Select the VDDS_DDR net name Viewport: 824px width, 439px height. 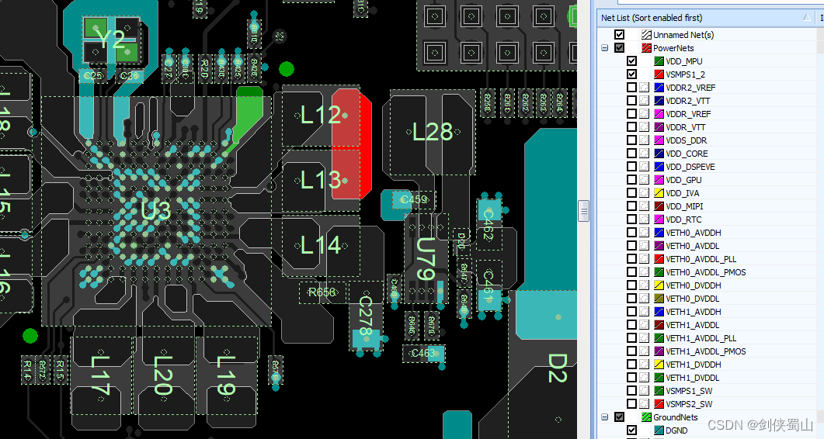coord(686,140)
